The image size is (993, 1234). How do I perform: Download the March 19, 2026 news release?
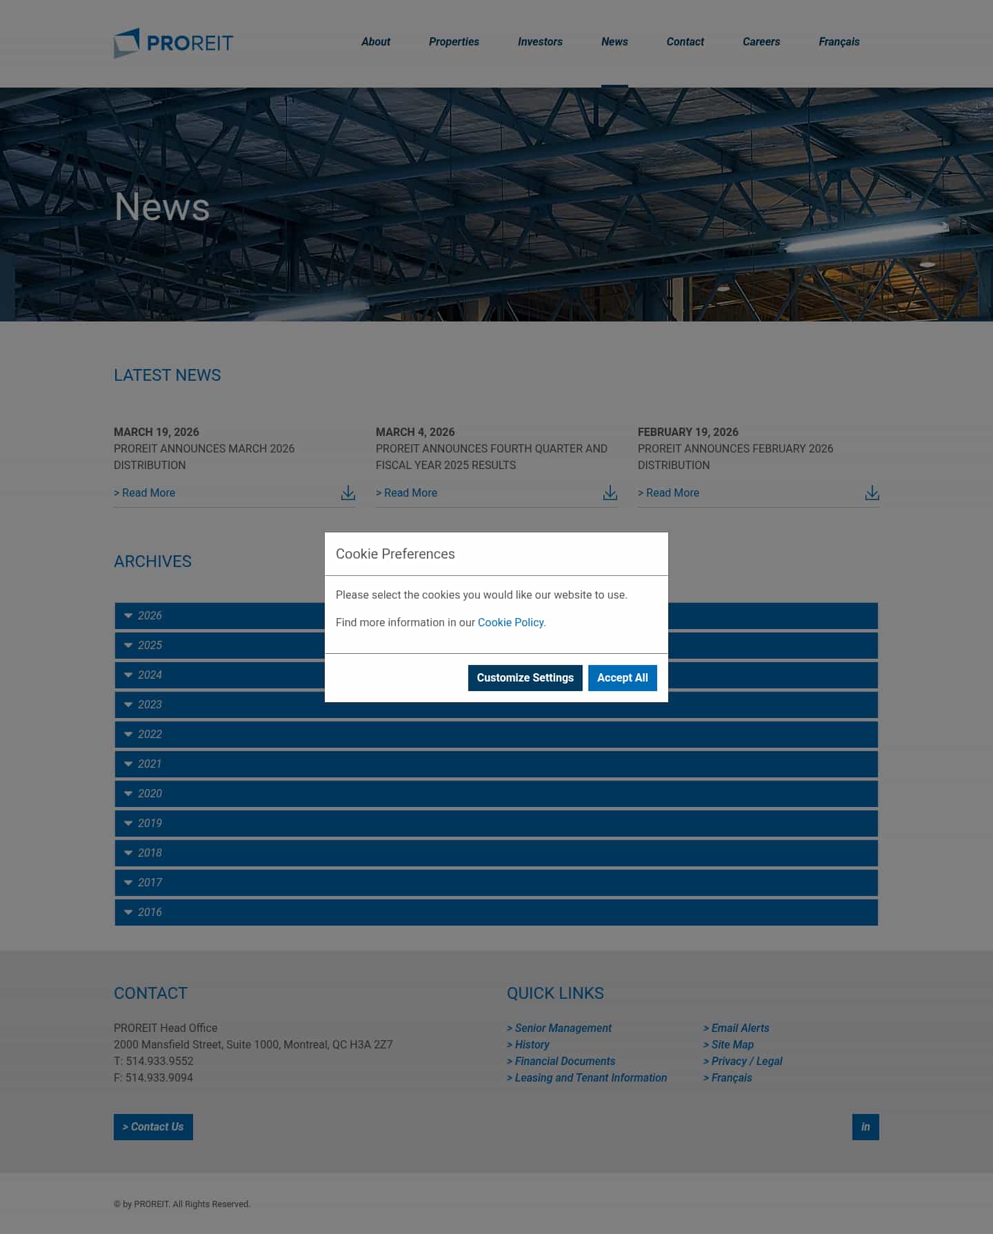pos(348,493)
